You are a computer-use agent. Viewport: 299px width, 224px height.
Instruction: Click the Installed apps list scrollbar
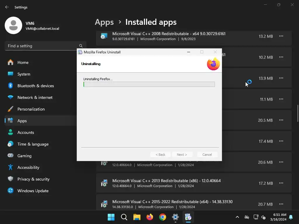point(298,113)
